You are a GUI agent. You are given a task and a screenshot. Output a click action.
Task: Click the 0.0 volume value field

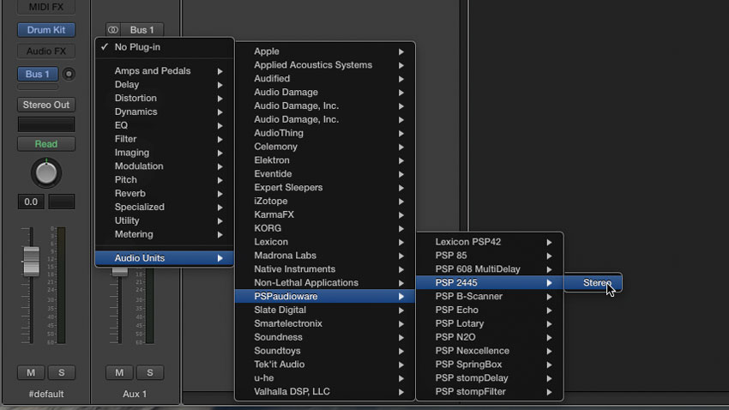(31, 202)
